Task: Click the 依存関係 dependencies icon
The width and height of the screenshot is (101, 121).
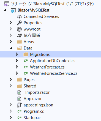Action: (x=19, y=35)
